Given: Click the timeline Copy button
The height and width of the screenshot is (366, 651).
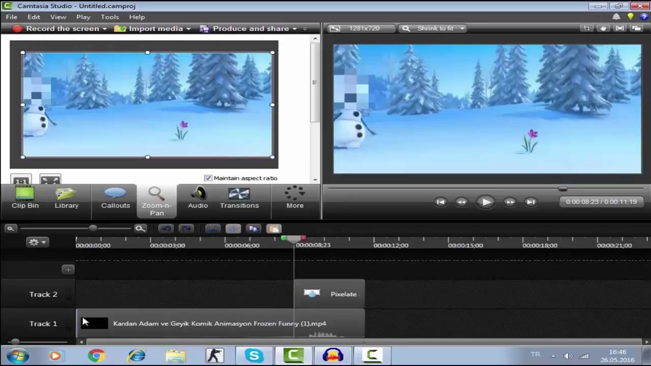Looking at the screenshot, I should (x=253, y=229).
